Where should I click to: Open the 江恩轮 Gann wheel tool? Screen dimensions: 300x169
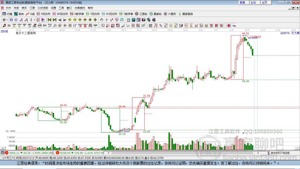pos(141,14)
